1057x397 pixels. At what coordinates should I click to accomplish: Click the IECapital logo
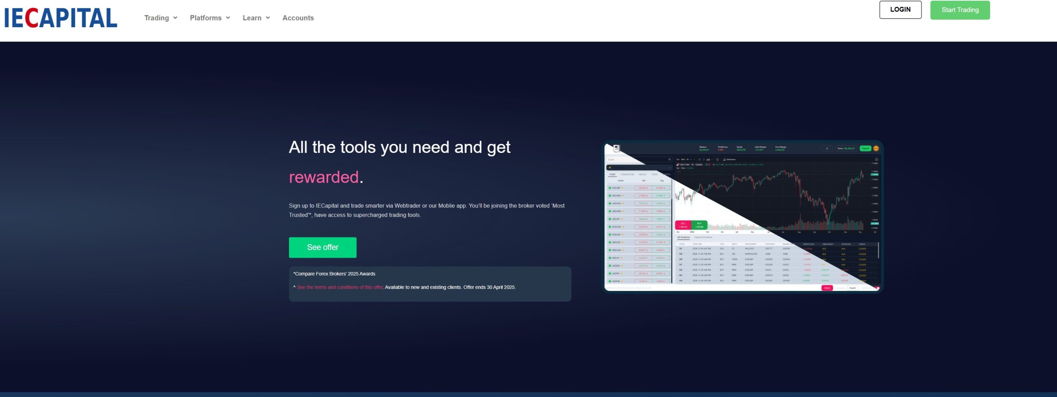pyautogui.click(x=61, y=18)
